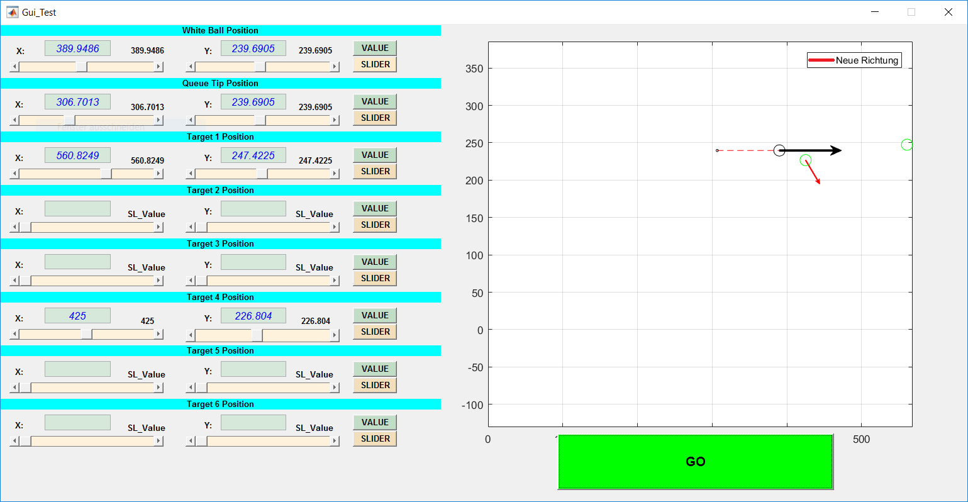Click left arrow of Target 4 Y slider
The width and height of the screenshot is (968, 502).
191,335
